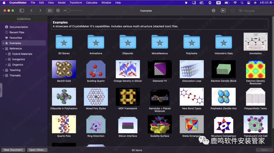Image resolution: width=274 pixels, height=153 pixels.
Task: Open the 3D Stereo folder
Action: click(x=64, y=42)
